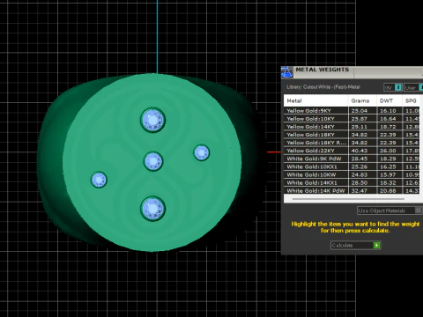Select the center gemstone on the disc
The height and width of the screenshot is (317, 423).
tap(153, 161)
